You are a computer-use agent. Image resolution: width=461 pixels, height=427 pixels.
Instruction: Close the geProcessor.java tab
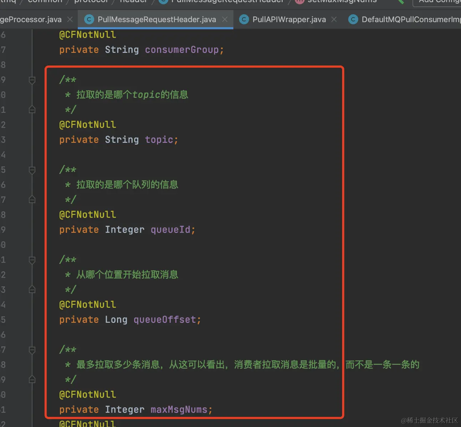pyautogui.click(x=70, y=19)
